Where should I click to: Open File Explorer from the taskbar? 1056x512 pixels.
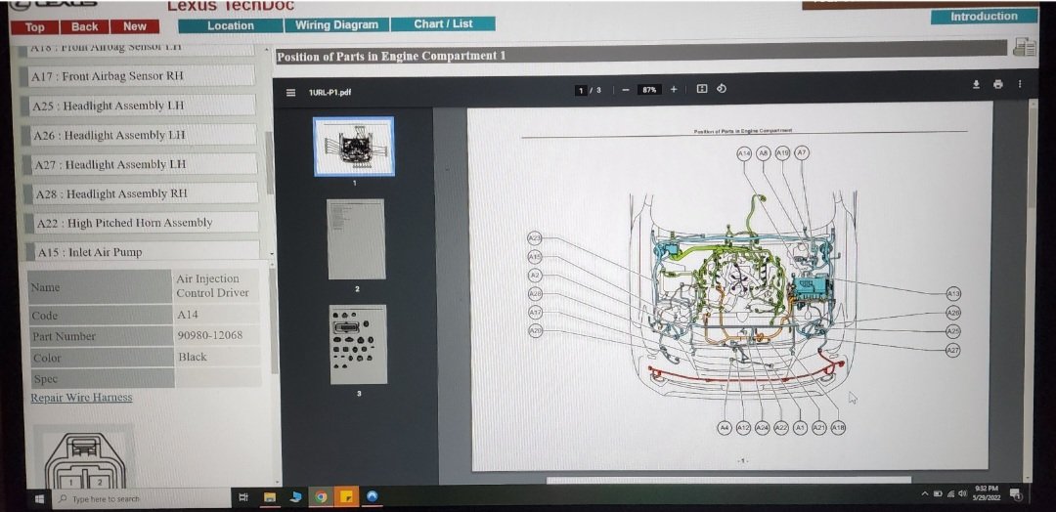point(270,497)
